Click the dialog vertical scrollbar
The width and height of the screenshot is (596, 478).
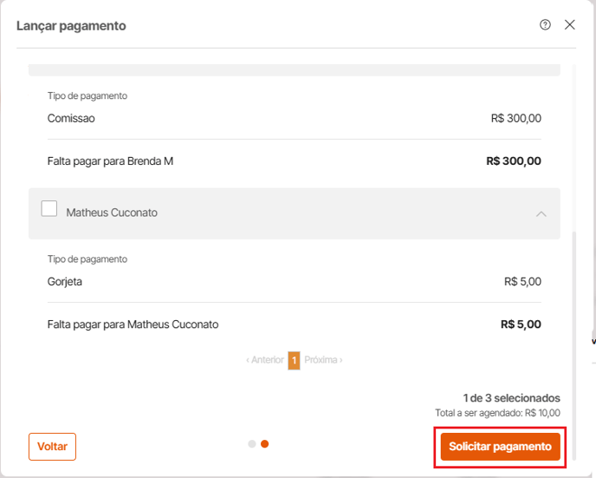pos(574,345)
